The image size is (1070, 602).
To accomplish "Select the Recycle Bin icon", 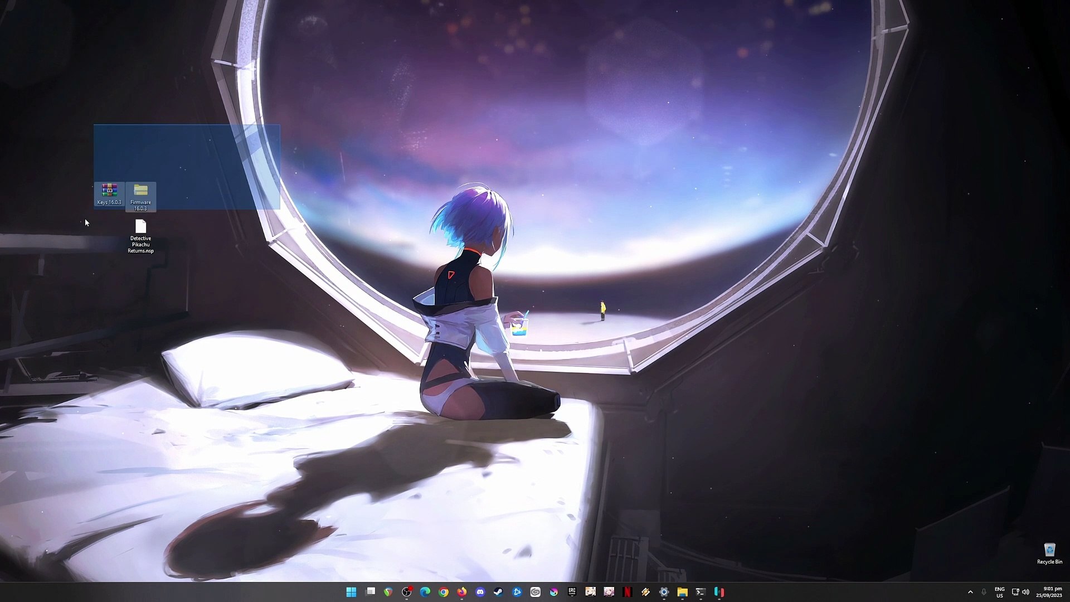I will point(1049,554).
